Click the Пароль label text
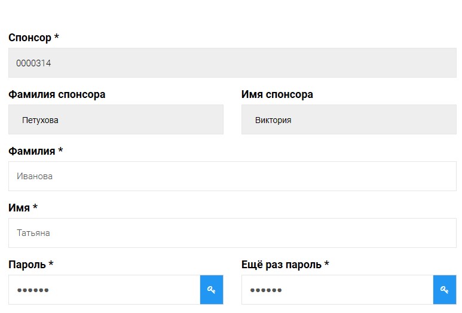 [27, 265]
